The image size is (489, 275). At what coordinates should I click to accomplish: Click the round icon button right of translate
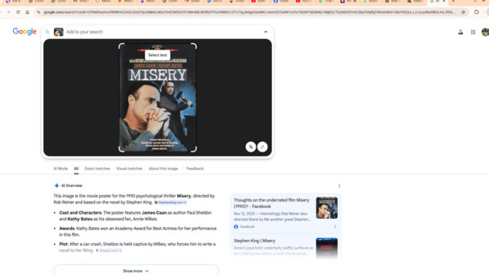(262, 147)
